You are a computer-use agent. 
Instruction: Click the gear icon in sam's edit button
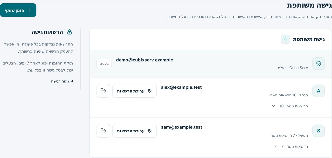pos(150,131)
